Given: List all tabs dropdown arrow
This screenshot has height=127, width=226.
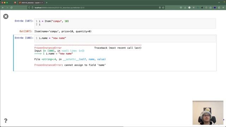Looking at the screenshot, I should coord(219,2).
